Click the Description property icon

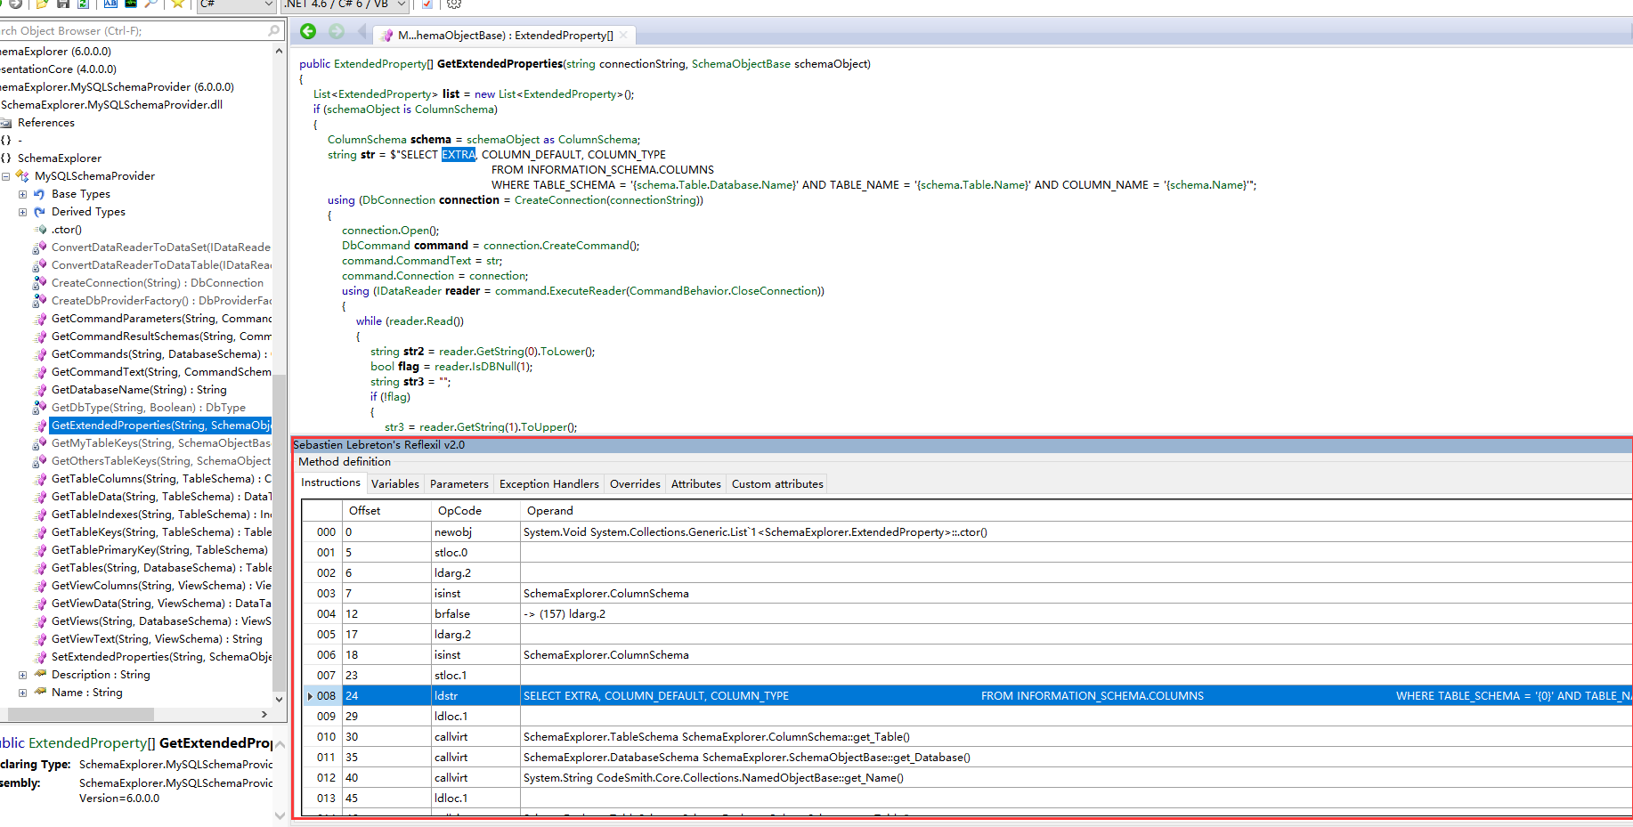39,675
